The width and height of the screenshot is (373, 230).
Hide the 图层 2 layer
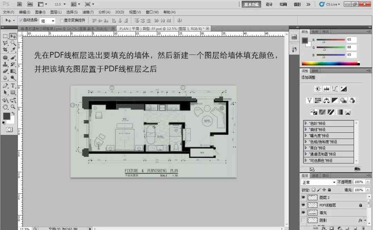coord(303,197)
